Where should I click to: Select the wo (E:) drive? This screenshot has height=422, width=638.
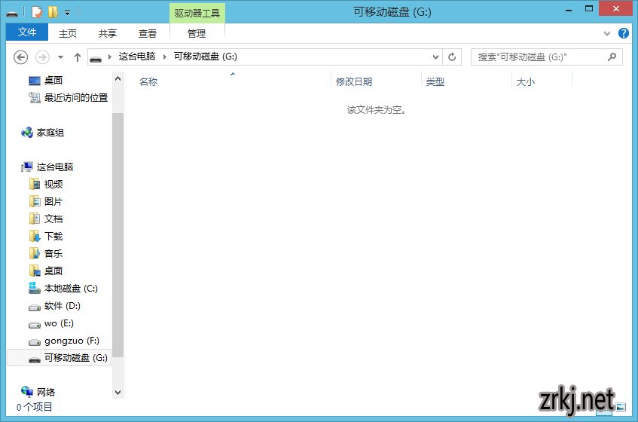coord(59,323)
